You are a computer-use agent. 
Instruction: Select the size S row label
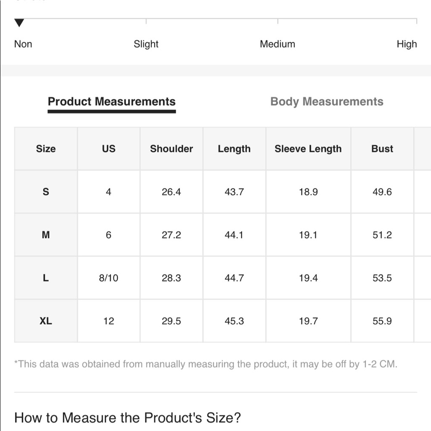point(46,192)
